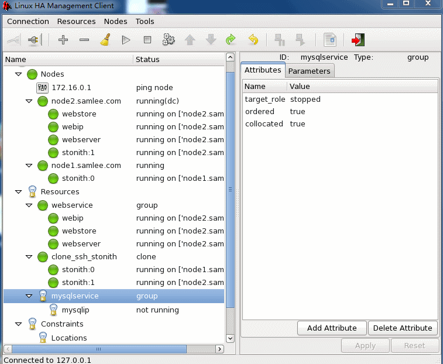The image size is (443, 364).
Task: Open the Nodes menu
Action: 115,22
